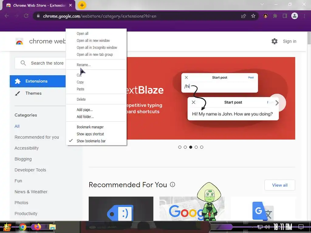
Task: Select the third filled carousel dot
Action: [x=191, y=147]
